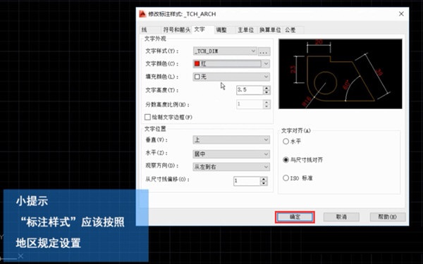The width and height of the screenshot is (423, 264).
Task: Increase 文字高度 with the up arrow
Action: click(x=266, y=88)
